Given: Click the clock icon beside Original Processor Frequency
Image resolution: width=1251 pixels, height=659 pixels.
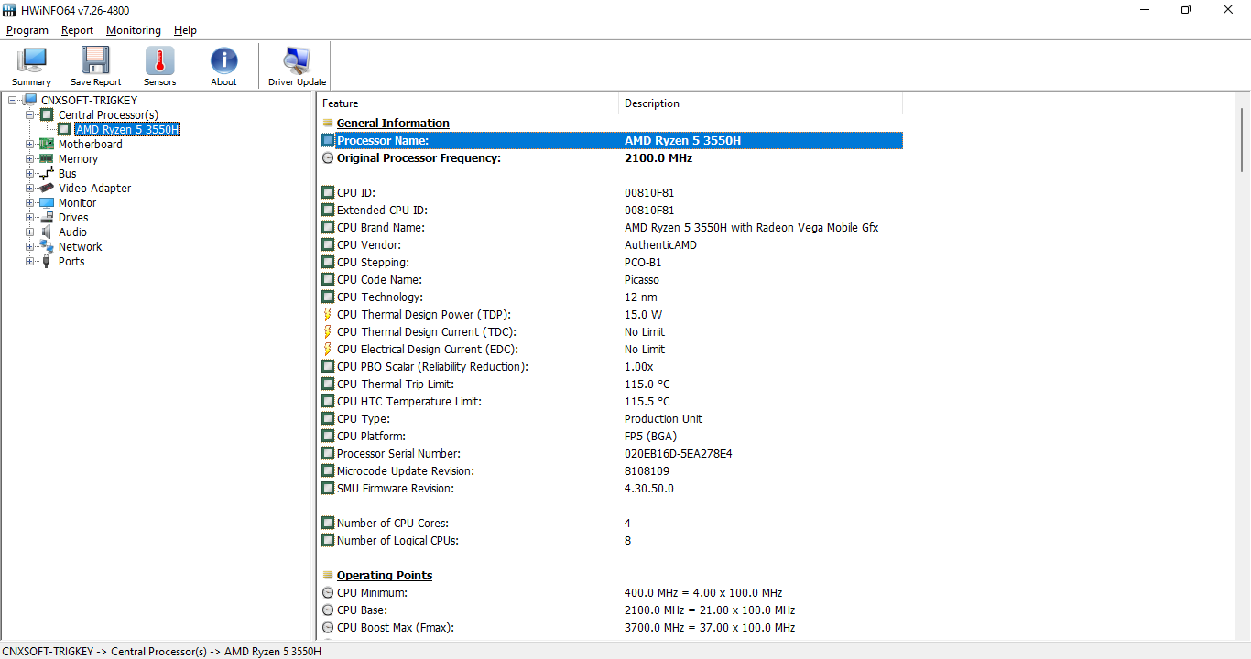Looking at the screenshot, I should pos(328,157).
